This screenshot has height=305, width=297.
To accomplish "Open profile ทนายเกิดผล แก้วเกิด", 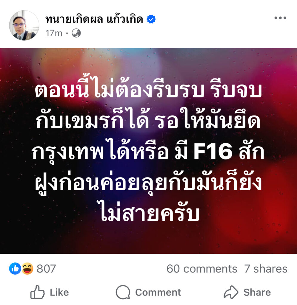I will pyautogui.click(x=94, y=19).
